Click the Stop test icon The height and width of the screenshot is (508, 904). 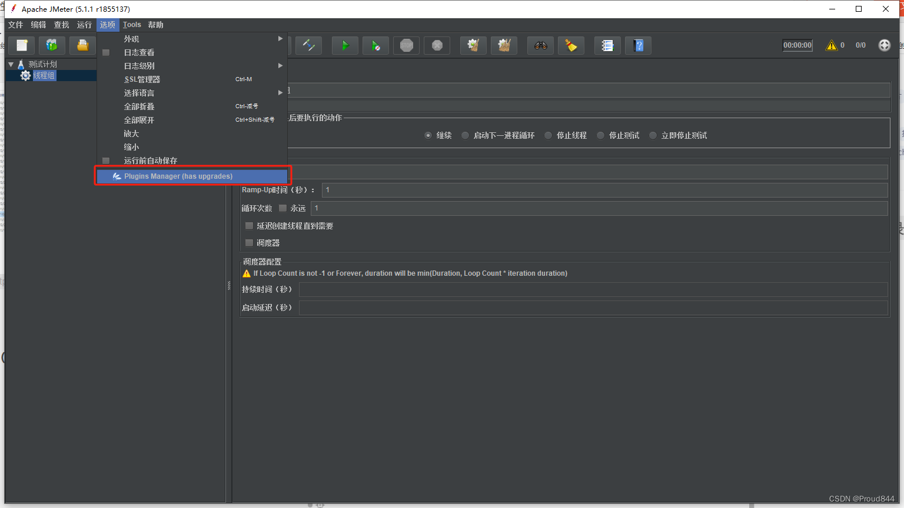tap(407, 45)
